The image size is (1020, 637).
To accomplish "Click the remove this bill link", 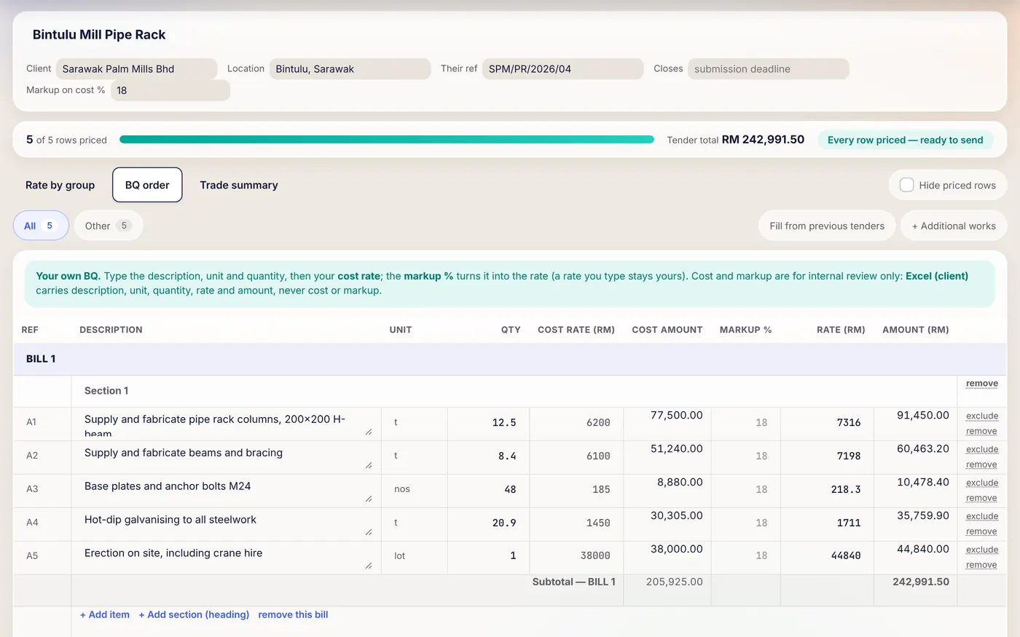I will [x=293, y=614].
